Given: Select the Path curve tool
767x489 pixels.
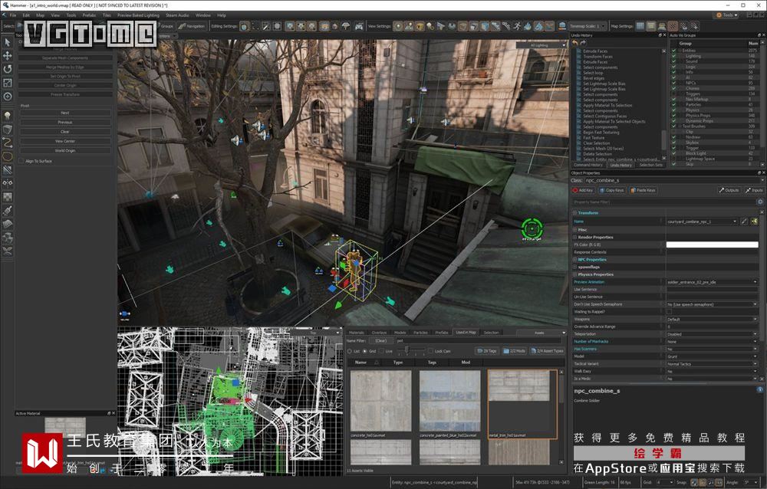Looking at the screenshot, I should pos(8,143).
